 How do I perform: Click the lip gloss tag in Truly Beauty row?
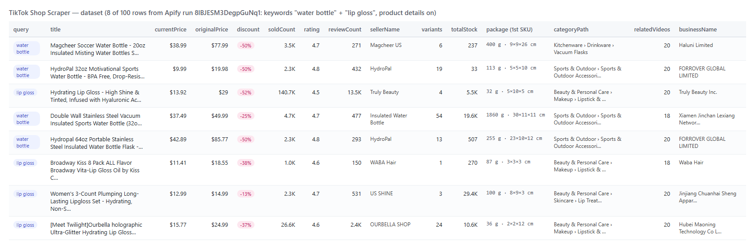(x=25, y=93)
